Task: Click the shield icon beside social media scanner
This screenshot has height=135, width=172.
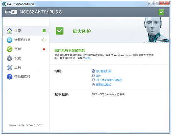Action: [93, 80]
